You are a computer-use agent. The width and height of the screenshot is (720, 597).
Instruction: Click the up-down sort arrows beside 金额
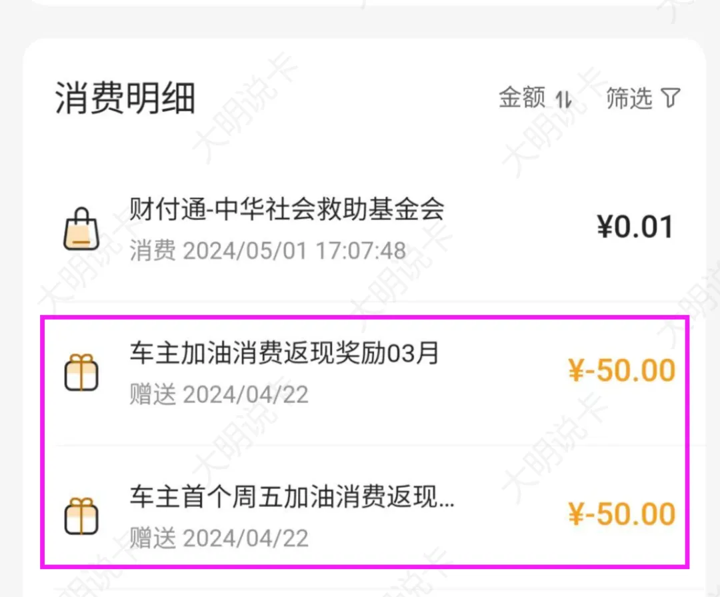coord(564,99)
